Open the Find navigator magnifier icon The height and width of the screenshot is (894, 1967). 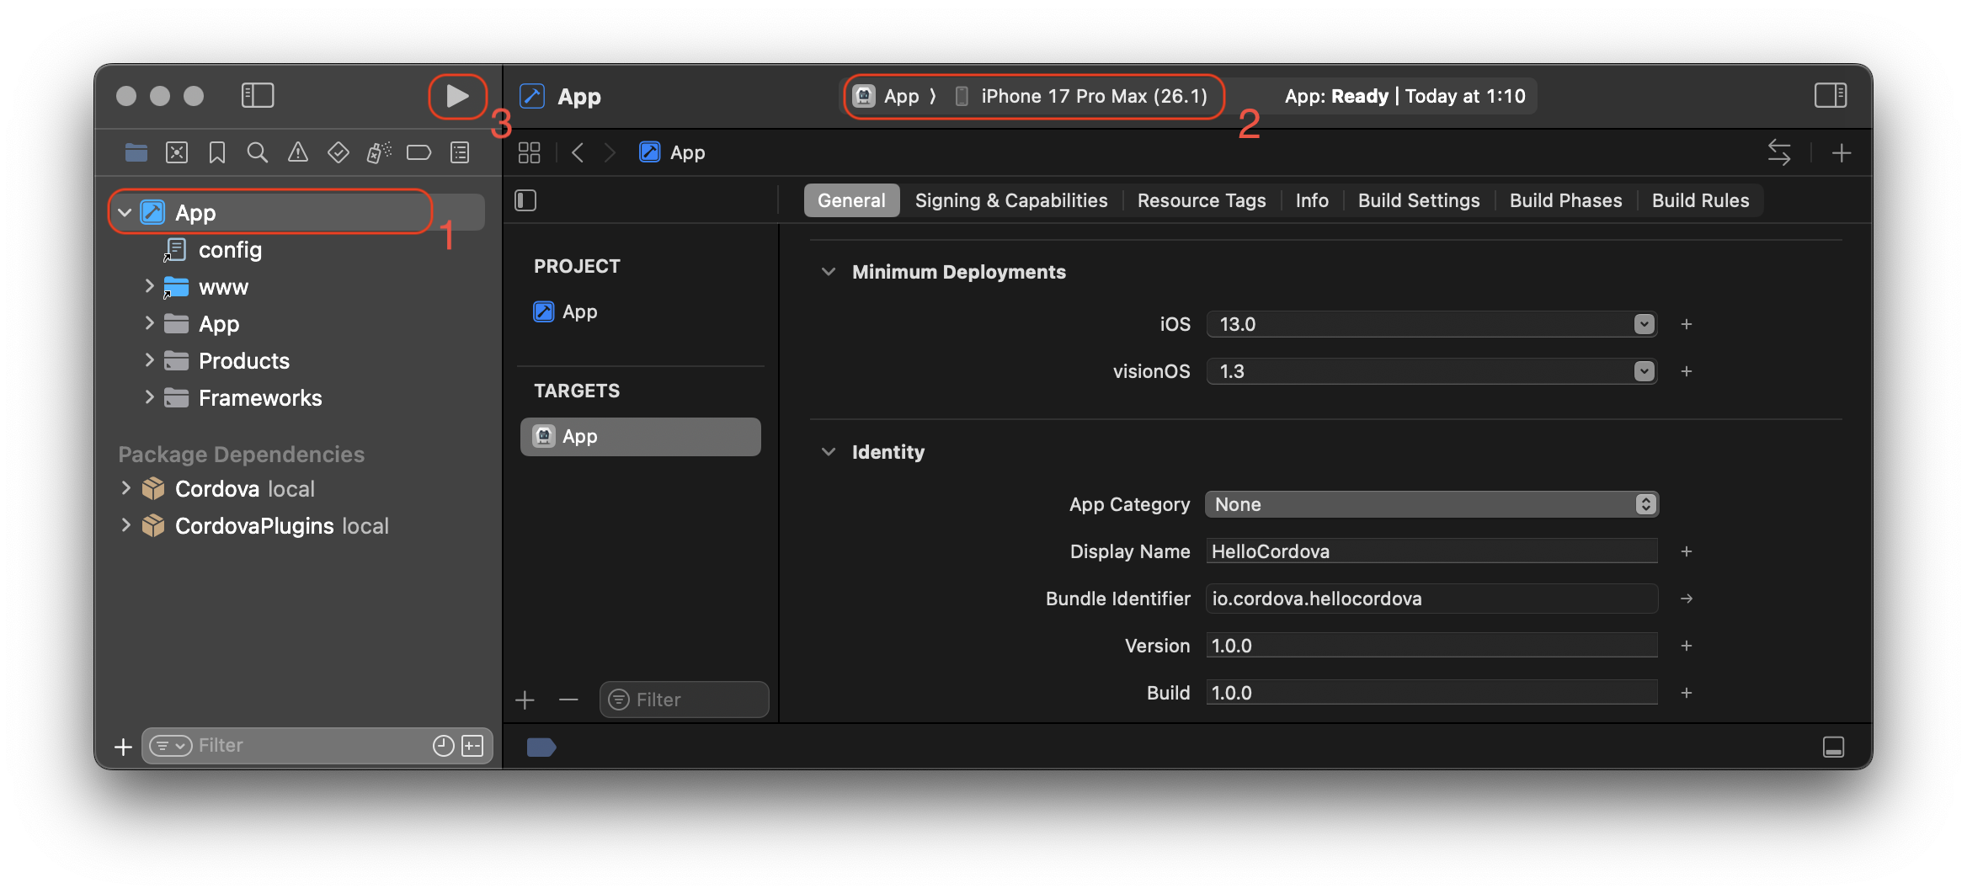257,152
